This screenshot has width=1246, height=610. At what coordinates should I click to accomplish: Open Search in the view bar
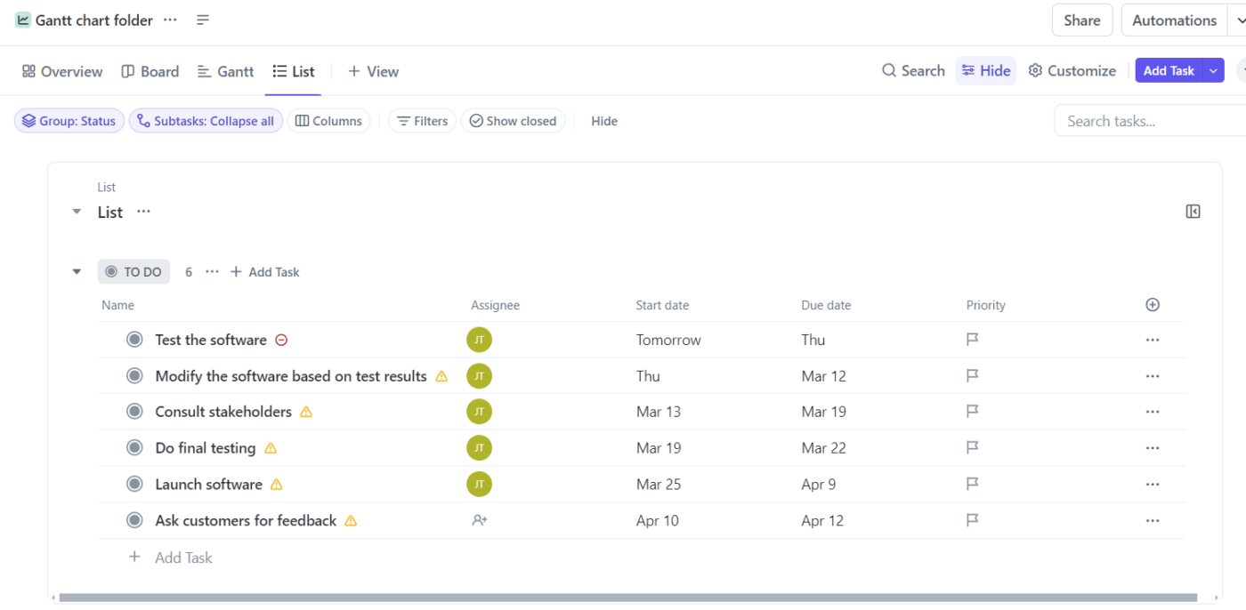click(913, 71)
